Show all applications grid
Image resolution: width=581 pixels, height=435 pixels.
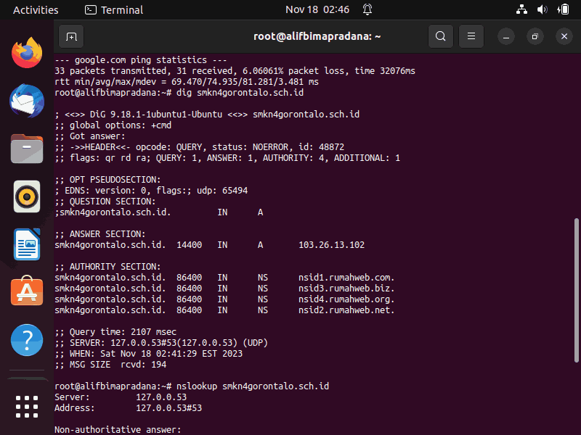27,407
